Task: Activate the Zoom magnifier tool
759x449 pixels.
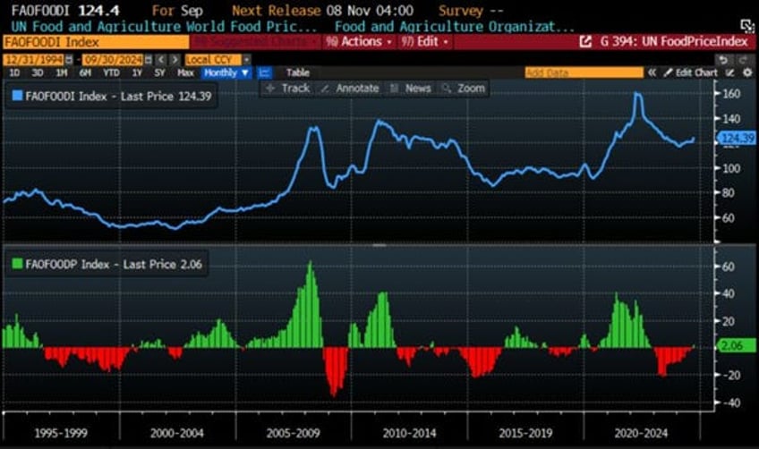Action: pyautogui.click(x=464, y=89)
